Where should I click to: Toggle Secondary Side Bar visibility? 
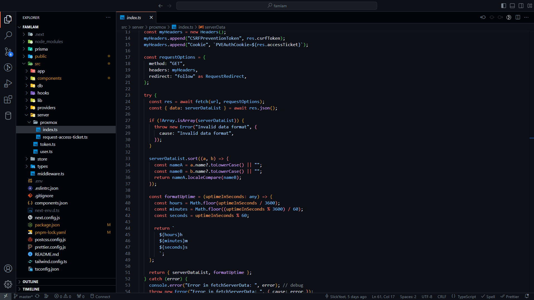521,6
